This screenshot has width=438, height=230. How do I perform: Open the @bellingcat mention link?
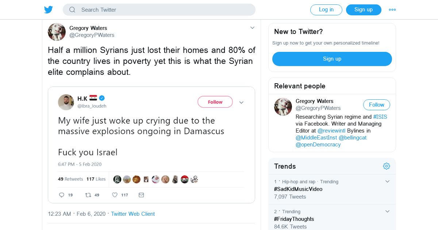353,138
